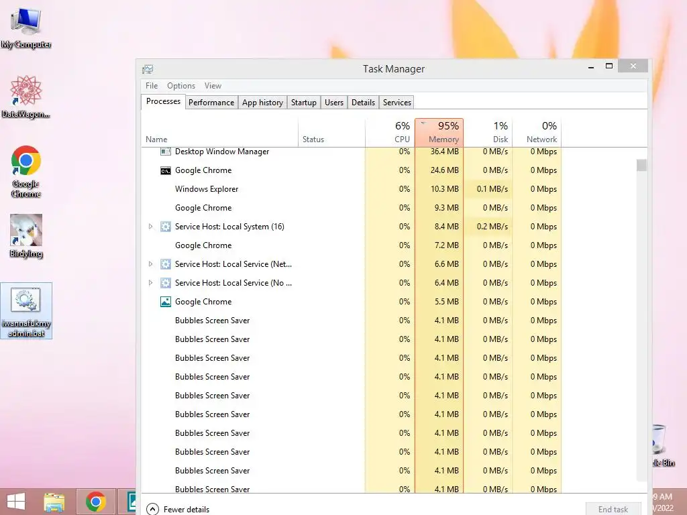Screen dimensions: 687x515
Task: Open Google Chrome desktop shortcut
Action: pos(26,171)
